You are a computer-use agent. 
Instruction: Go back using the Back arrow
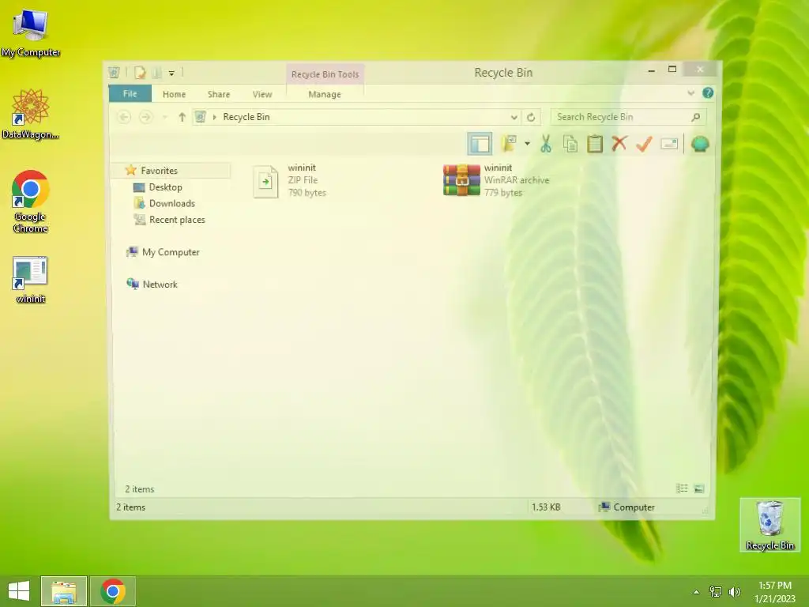click(124, 117)
